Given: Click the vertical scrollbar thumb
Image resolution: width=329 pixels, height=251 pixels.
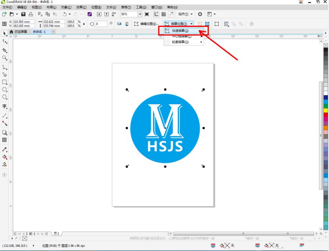Looking at the screenshot, I should click(321, 136).
